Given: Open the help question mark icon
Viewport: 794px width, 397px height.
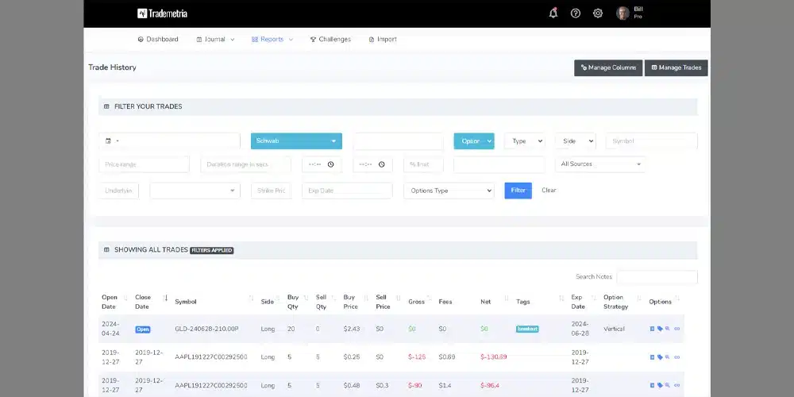Looking at the screenshot, I should (575, 13).
